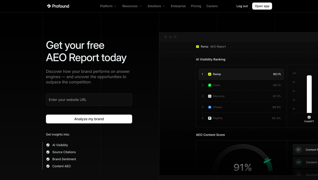The image size is (318, 180).
Task: Click the Chase logo icon
Action: [x=210, y=107]
